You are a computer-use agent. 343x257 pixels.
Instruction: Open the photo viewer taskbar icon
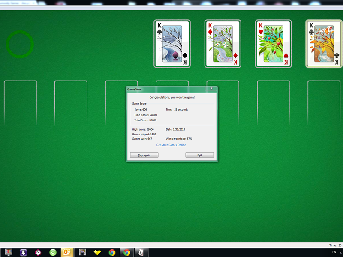click(82, 252)
